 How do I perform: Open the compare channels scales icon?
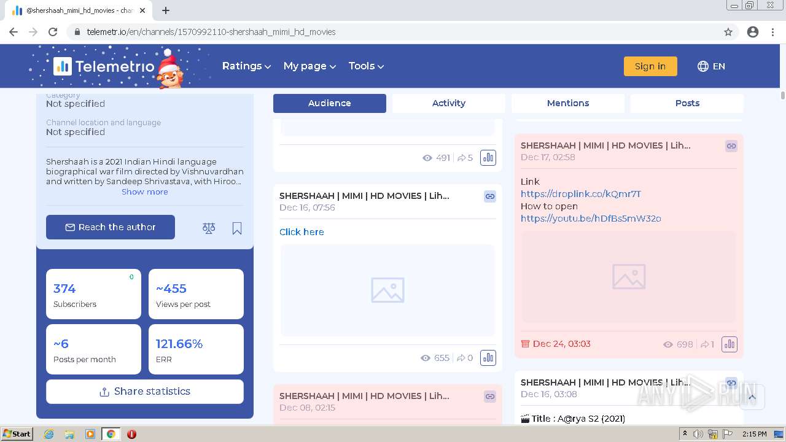[x=209, y=228]
